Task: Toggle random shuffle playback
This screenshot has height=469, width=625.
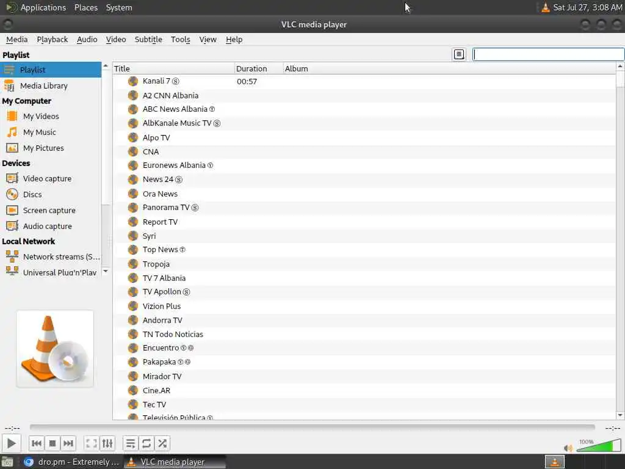Action: [162, 443]
